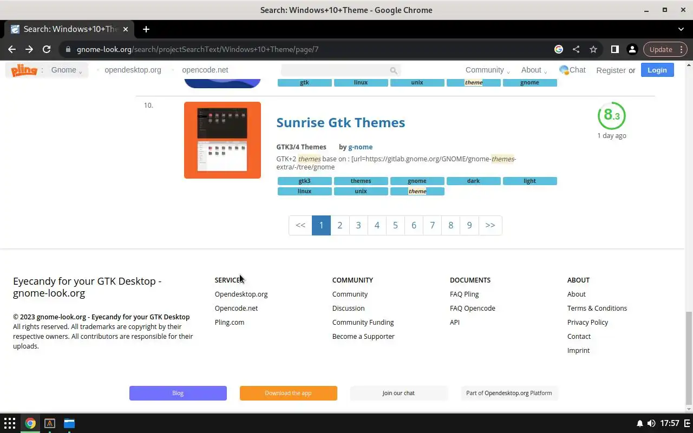Open API footer link
This screenshot has width=693, height=433.
click(455, 322)
